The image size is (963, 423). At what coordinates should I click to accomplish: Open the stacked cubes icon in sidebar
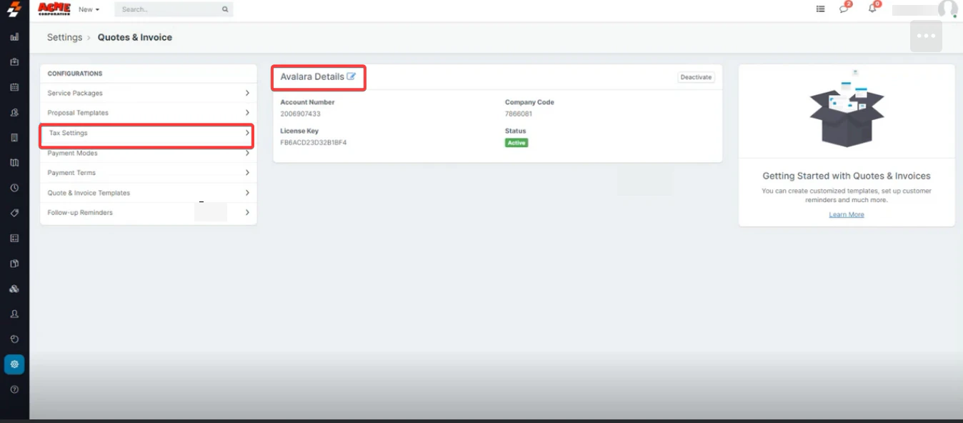[14, 289]
